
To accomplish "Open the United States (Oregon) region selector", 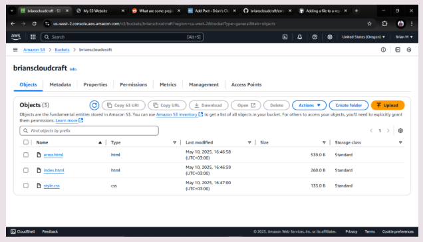I will click(x=363, y=37).
